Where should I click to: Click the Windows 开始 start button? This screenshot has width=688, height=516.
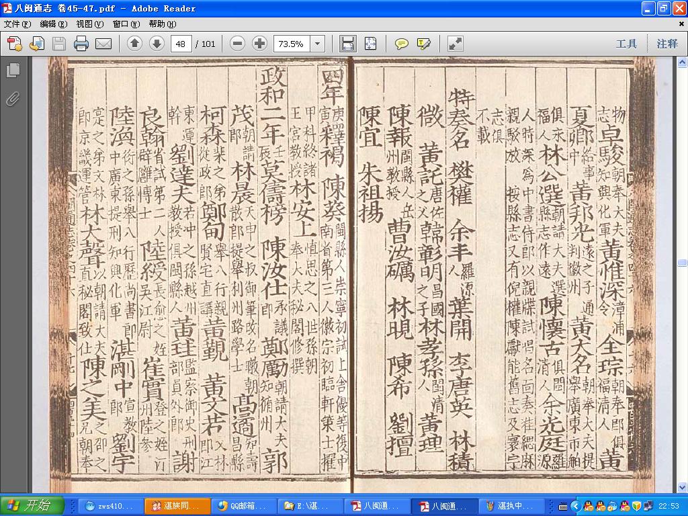coord(32,505)
